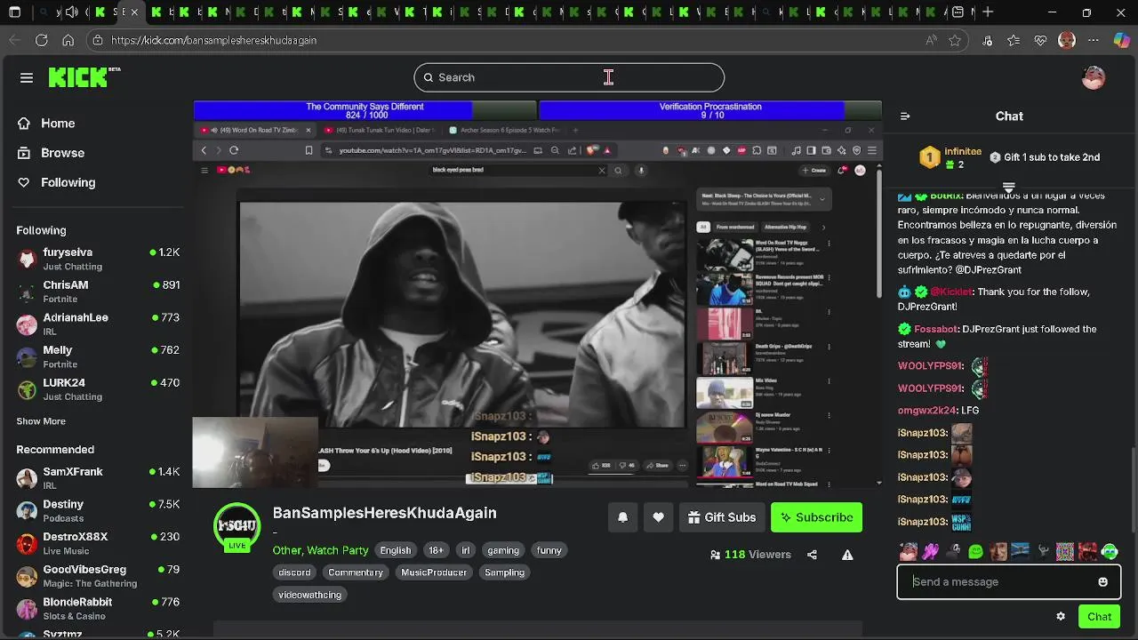Open DestroX88X Live Music channel
Viewport: 1138px width, 640px height.
click(98, 543)
